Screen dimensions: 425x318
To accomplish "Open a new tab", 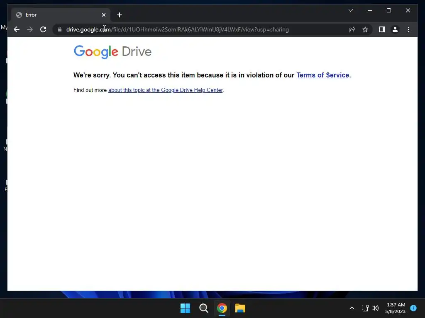I will tap(119, 15).
